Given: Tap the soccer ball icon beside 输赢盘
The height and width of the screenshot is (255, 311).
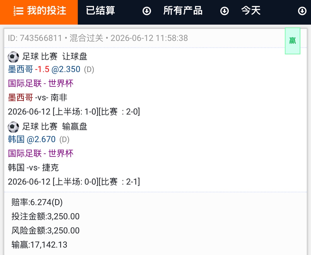Looking at the screenshot, I should (13, 127).
